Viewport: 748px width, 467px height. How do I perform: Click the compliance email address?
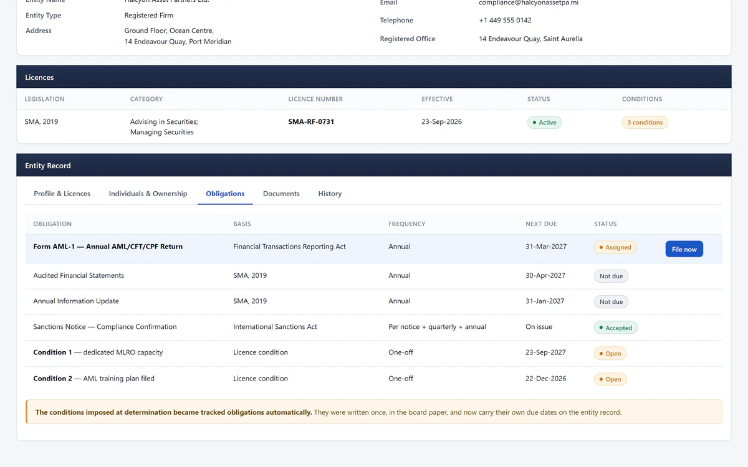[529, 3]
